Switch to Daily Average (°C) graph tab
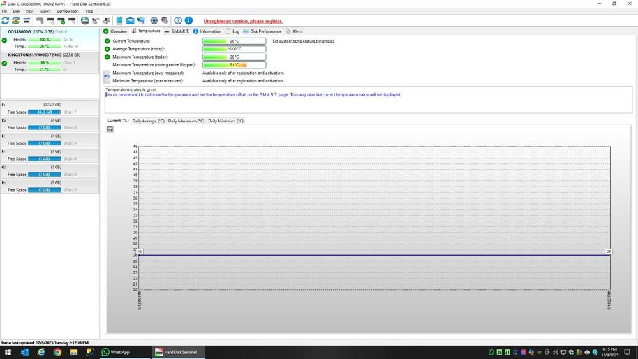Viewport: 638px width, 359px height. coord(148,121)
